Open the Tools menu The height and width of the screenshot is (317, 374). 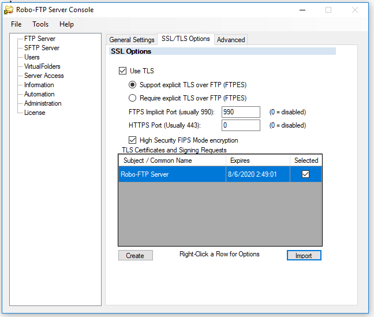coord(40,24)
